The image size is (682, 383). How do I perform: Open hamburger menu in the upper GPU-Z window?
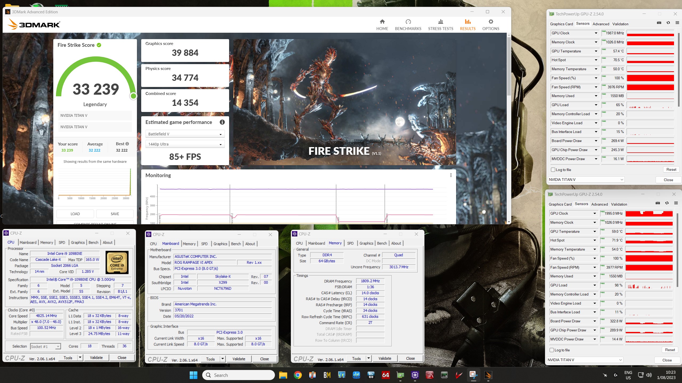[x=677, y=23]
